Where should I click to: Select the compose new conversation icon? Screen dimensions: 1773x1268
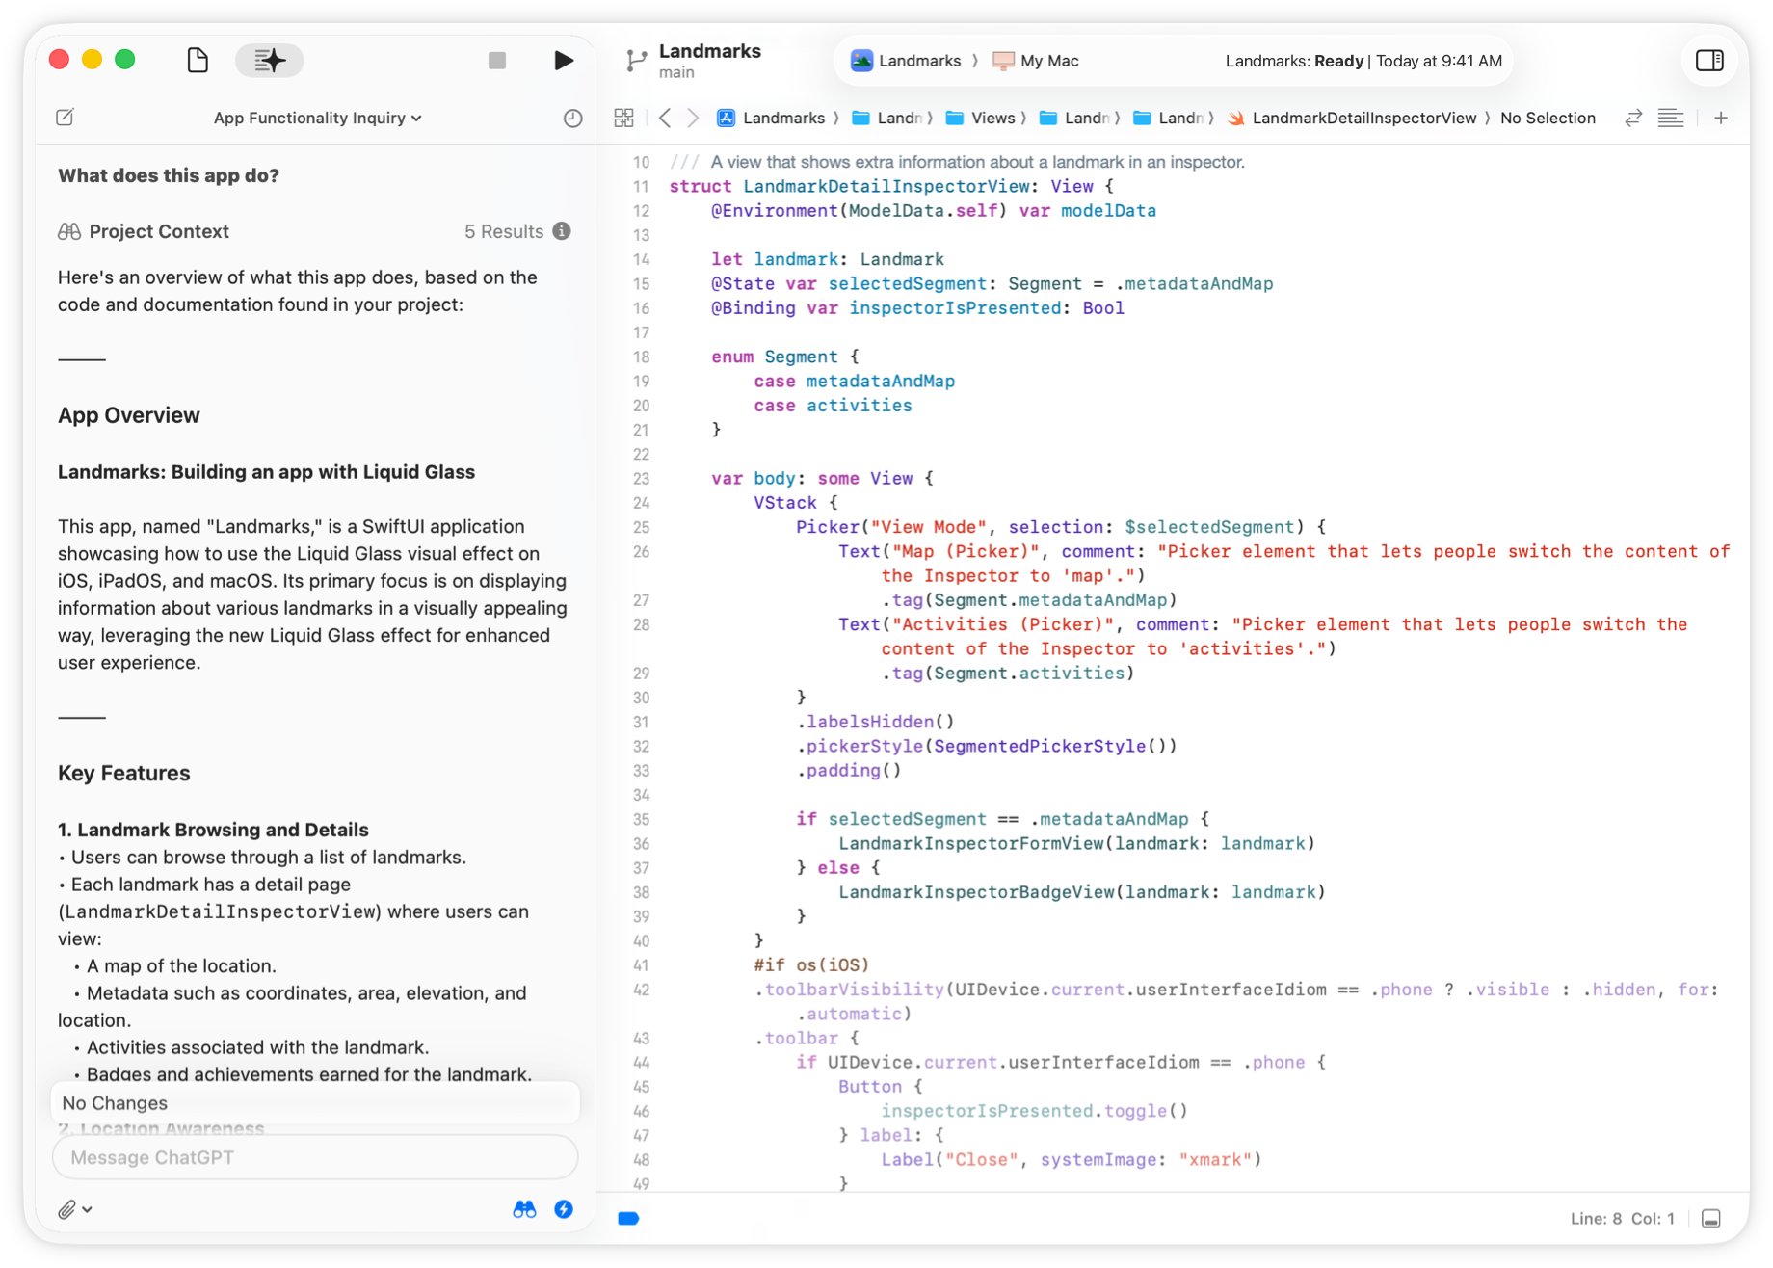65,118
